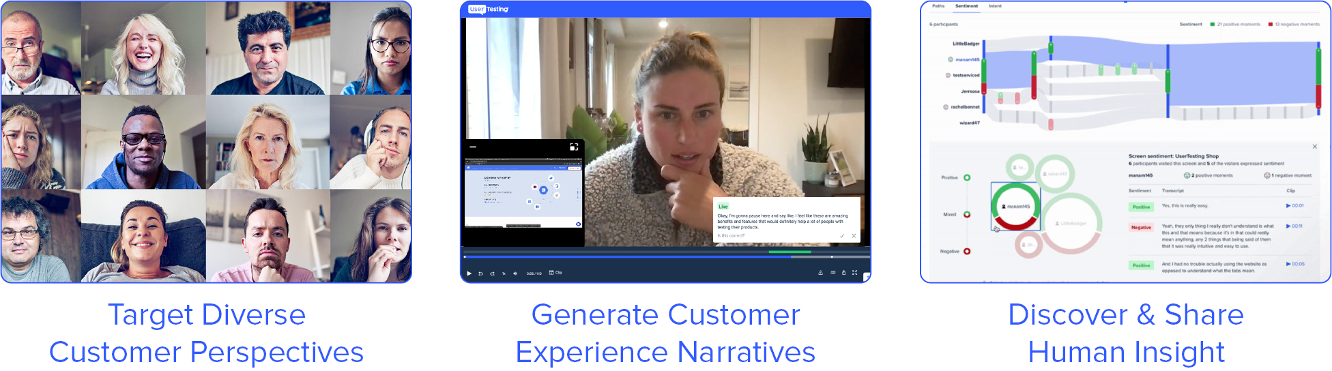This screenshot has height=371, width=1332.
Task: Select the Positive sentiment radio circle
Action: [x=967, y=178]
